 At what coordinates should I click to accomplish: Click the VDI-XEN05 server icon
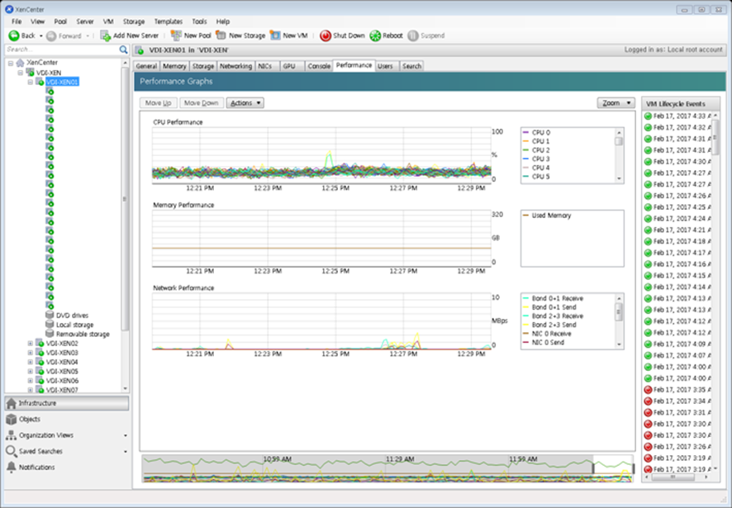pos(40,372)
